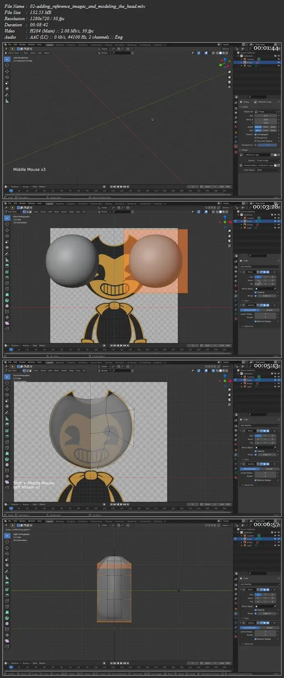Open Material properties tab in the 00:05:13 frame
284x678 pixels.
tap(236, 477)
